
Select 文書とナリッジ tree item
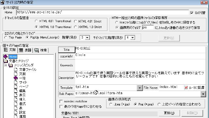[x=19, y=61]
